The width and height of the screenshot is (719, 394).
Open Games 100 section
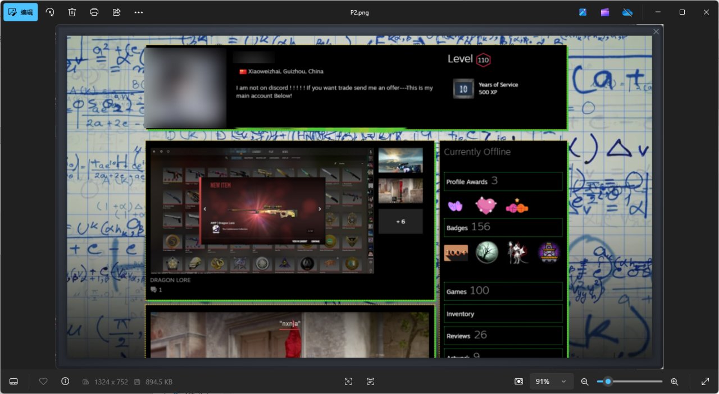tap(503, 291)
